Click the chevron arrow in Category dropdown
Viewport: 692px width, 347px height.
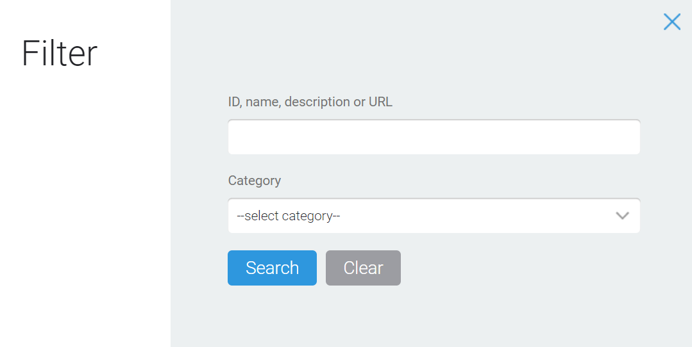(622, 216)
